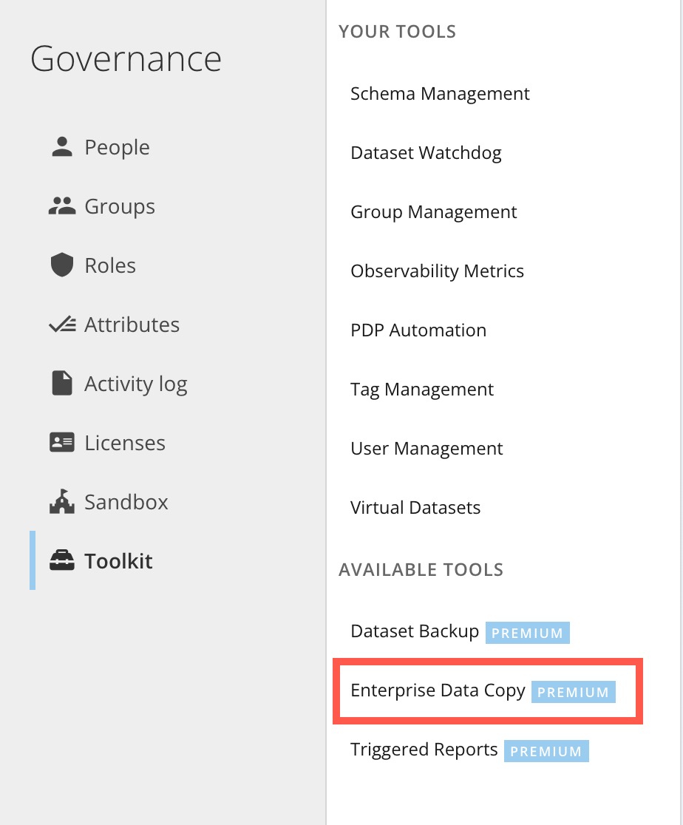Screen dimensions: 683x825
Task: Open the PDP Automation tool
Action: point(418,330)
